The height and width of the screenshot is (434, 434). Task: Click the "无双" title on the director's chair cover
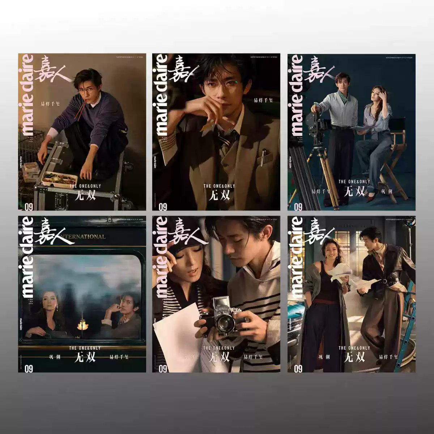tap(355, 192)
